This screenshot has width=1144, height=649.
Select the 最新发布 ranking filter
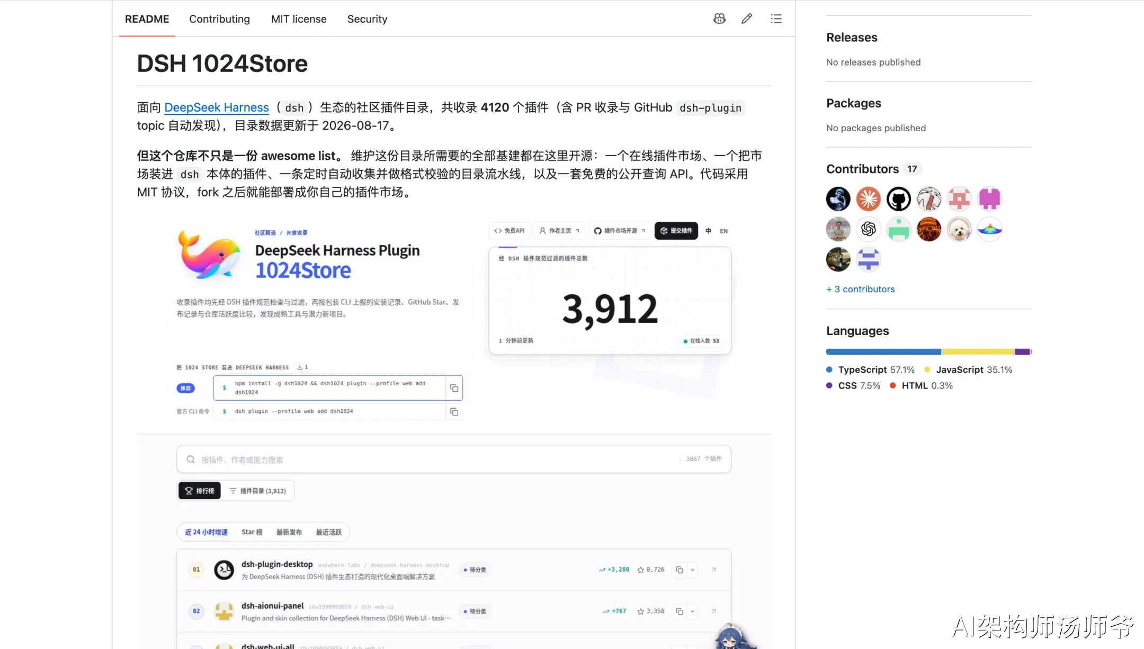(x=289, y=532)
